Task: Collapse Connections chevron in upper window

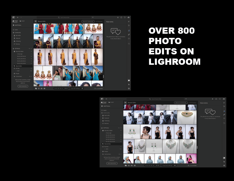Action: pos(31,76)
